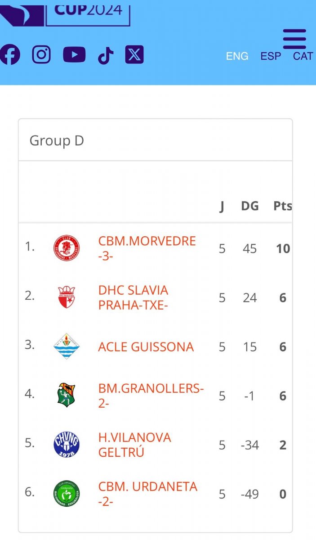
Task: Open ACLE GUISSONA team link
Action: 146,347
